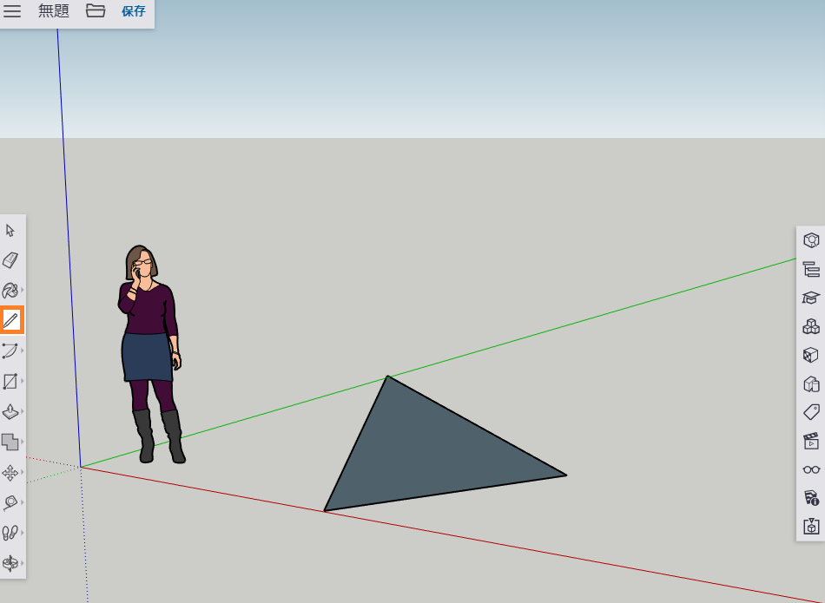Screen dimensions: 825x603
Task: Open the Display glasses panel
Action: click(811, 469)
